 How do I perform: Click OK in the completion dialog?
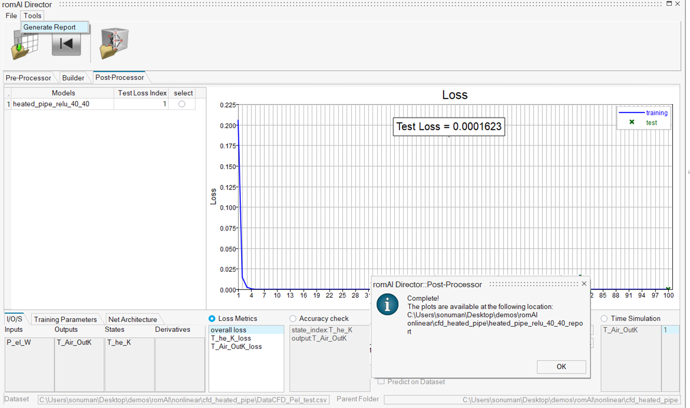click(561, 367)
